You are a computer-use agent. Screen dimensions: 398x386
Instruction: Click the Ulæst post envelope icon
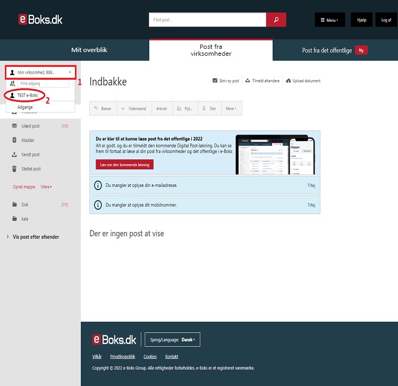pyautogui.click(x=14, y=126)
